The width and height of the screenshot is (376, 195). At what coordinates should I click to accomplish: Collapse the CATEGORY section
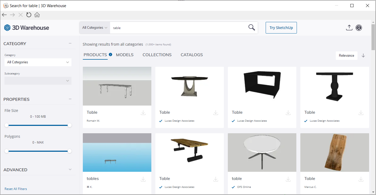pyautogui.click(x=70, y=43)
